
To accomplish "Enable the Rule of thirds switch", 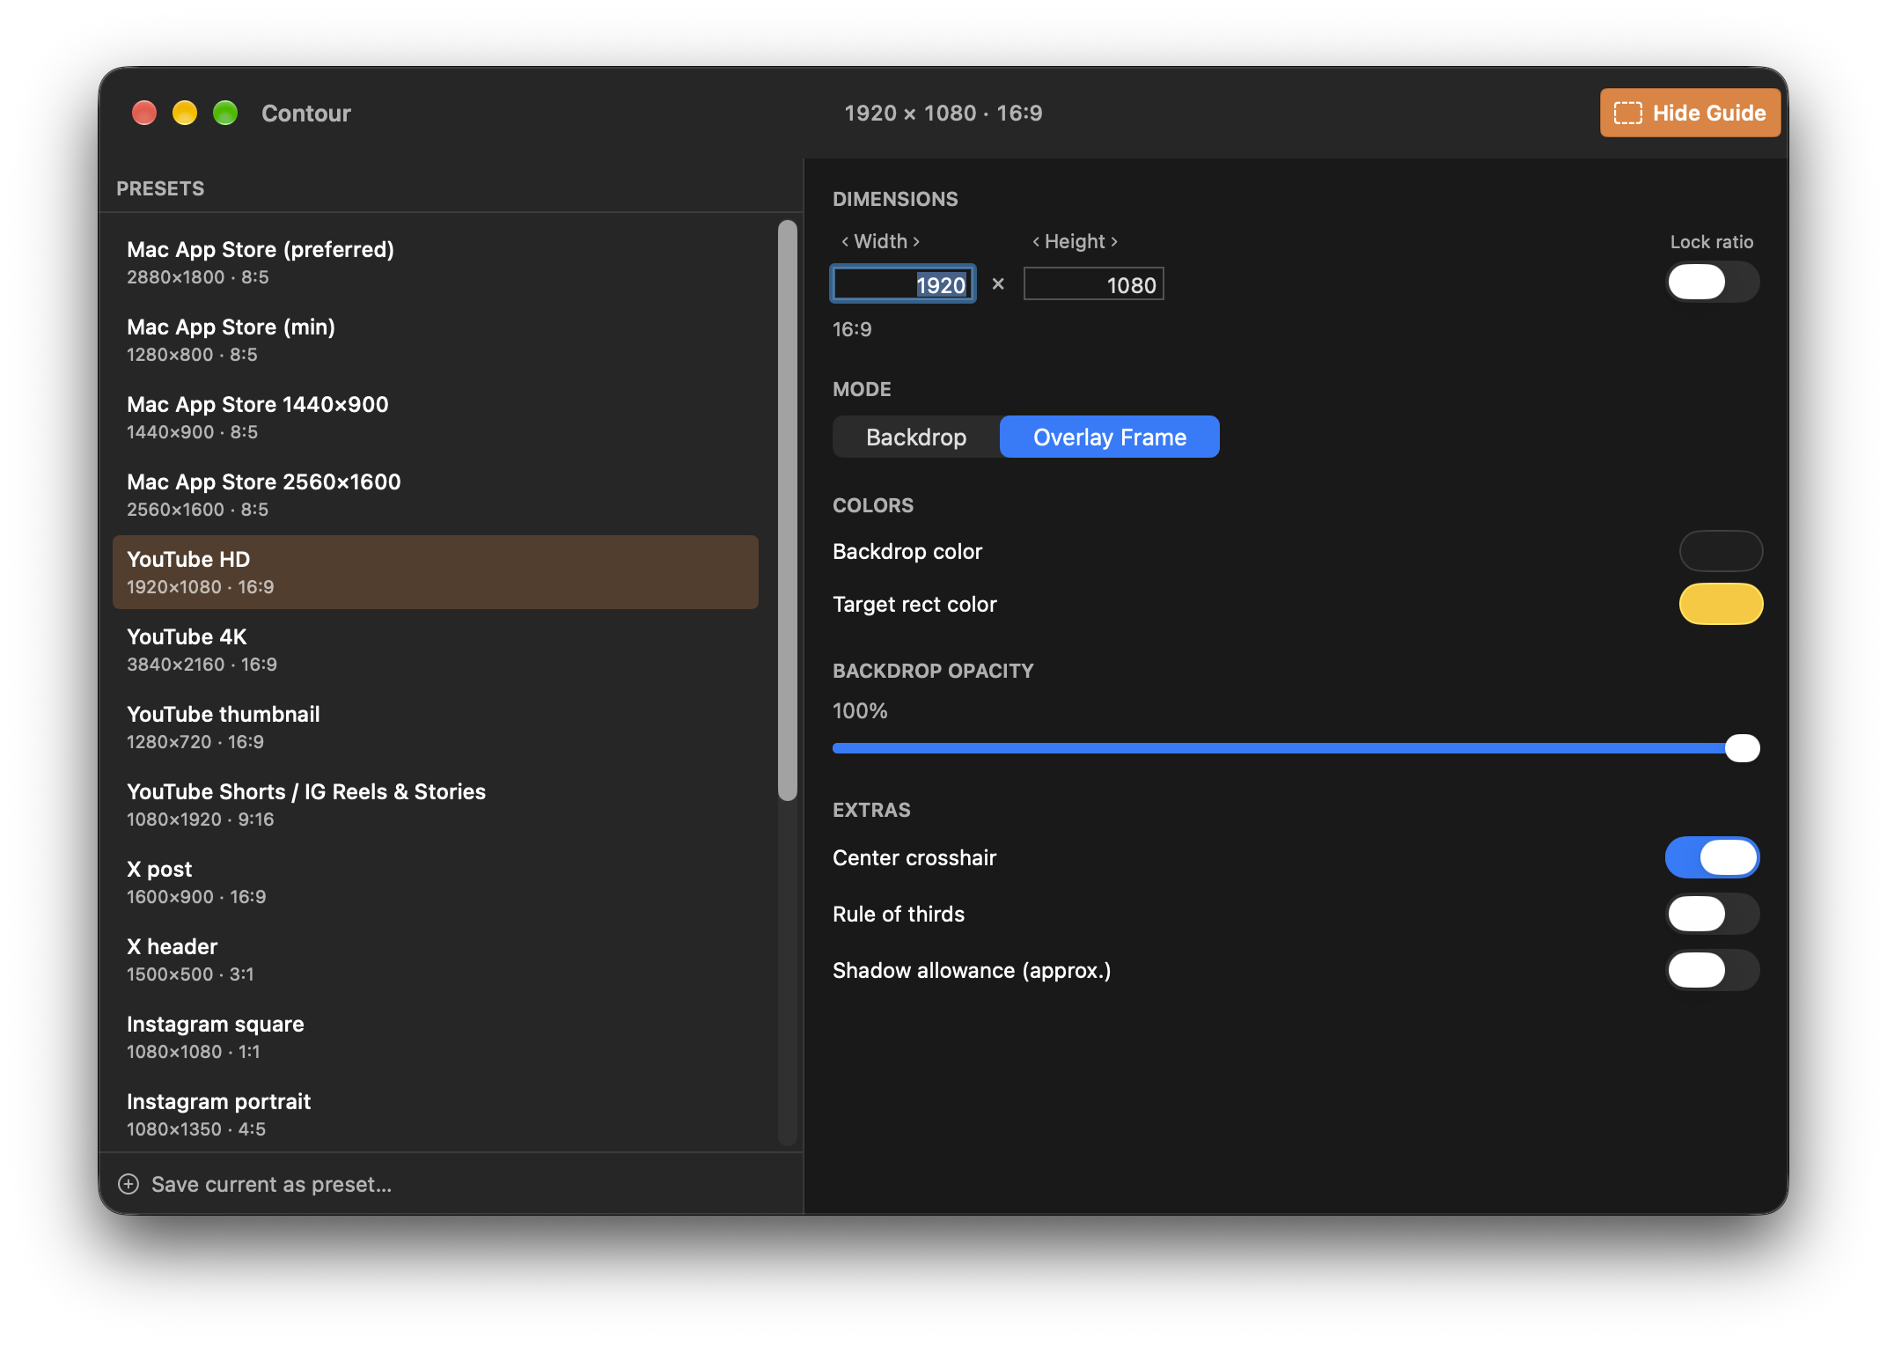I will (1712, 914).
